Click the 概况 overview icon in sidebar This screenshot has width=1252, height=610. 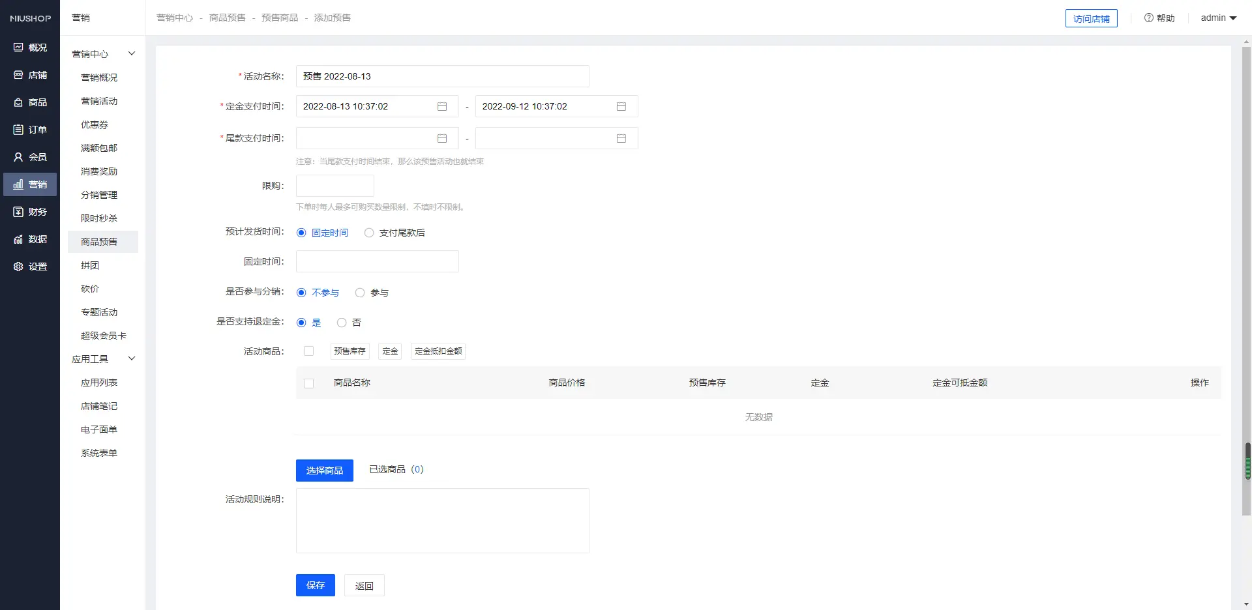pyautogui.click(x=18, y=48)
